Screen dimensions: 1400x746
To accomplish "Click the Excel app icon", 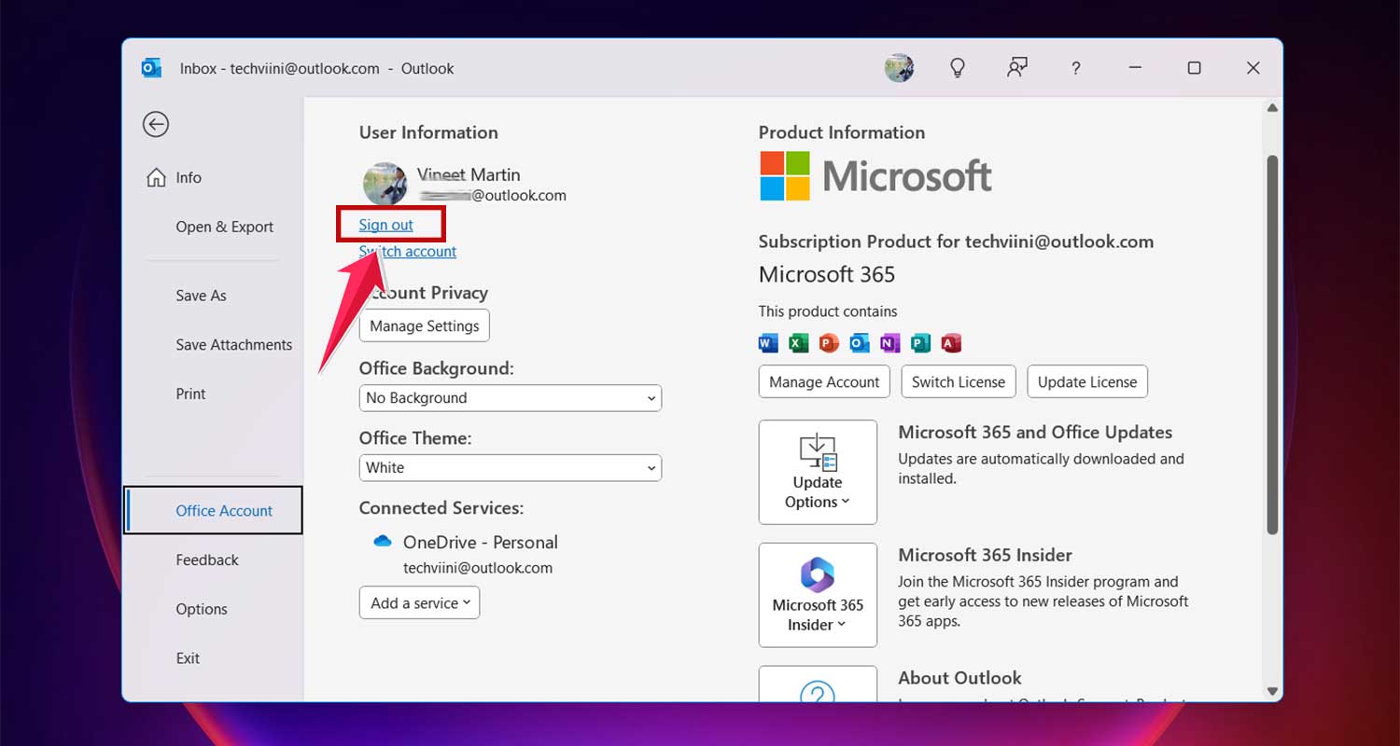I will [798, 342].
